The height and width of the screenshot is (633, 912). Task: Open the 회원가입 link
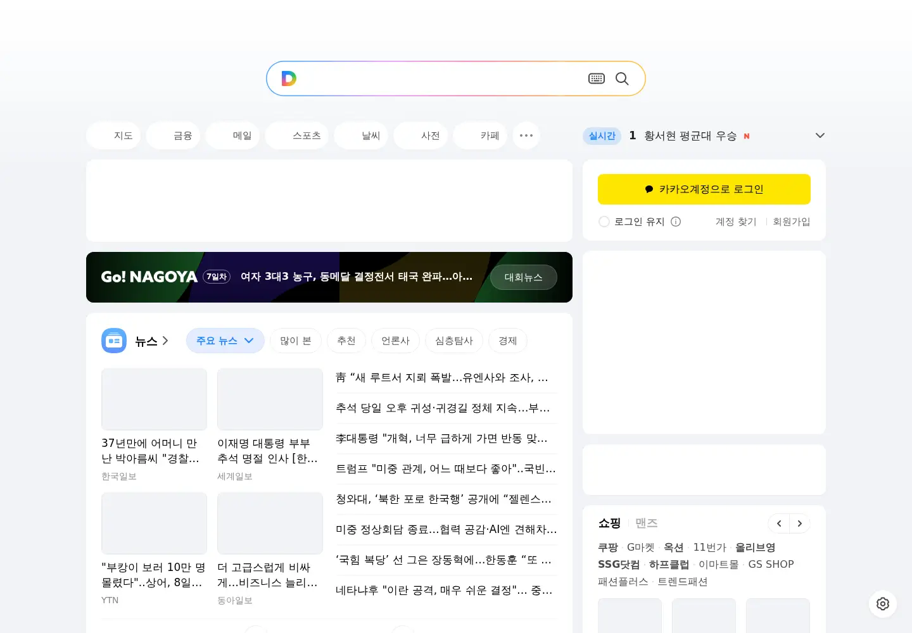tap(792, 222)
